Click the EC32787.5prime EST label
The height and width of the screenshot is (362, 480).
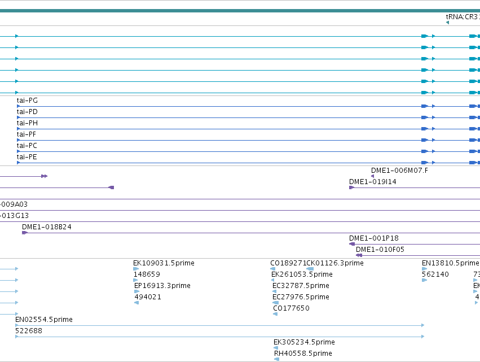(x=301, y=286)
